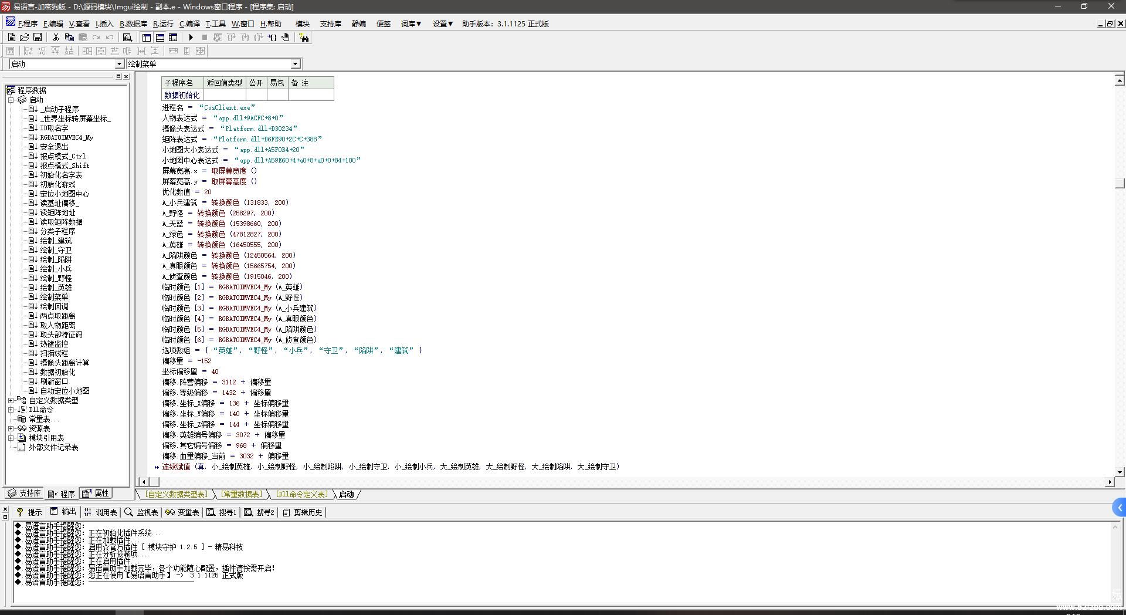
Task: Open the T.工具 menu
Action: point(215,24)
